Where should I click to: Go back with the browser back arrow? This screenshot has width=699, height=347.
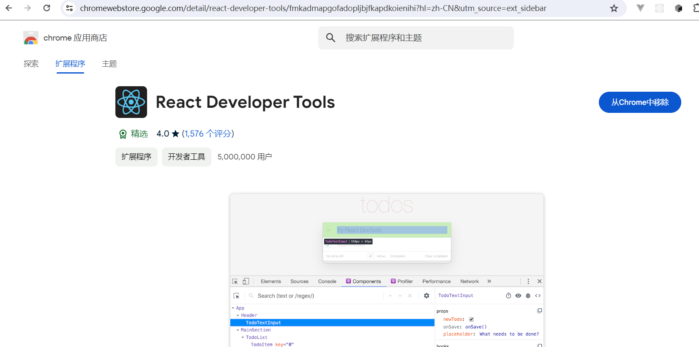point(9,8)
